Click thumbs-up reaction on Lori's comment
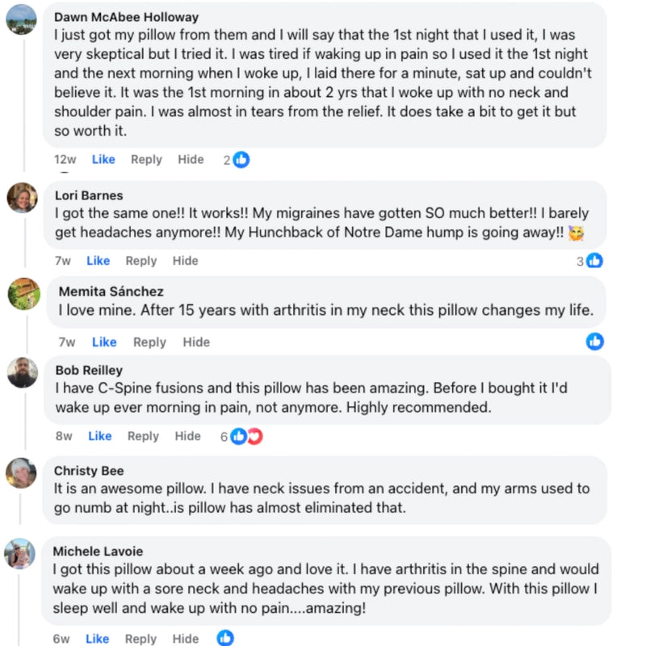This screenshot has height=646, width=646. click(x=594, y=261)
